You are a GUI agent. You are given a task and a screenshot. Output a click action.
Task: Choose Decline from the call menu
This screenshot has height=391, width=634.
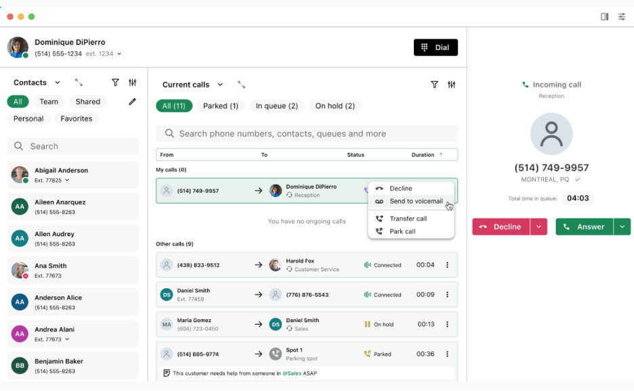point(410,188)
